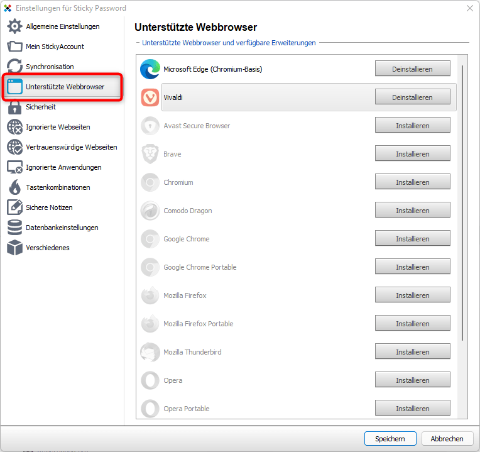This screenshot has width=480, height=452.
Task: Click the monitor icon for Ignorierte Anwendungen
Action: pyautogui.click(x=14, y=167)
